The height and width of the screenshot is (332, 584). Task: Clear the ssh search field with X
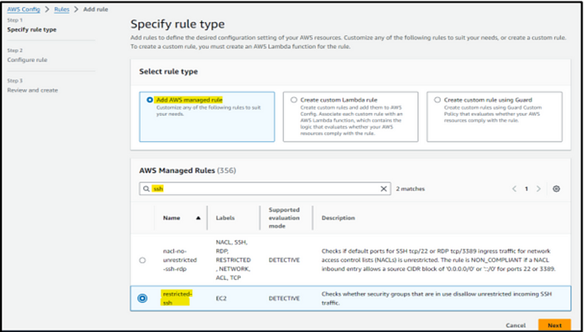[x=383, y=189]
